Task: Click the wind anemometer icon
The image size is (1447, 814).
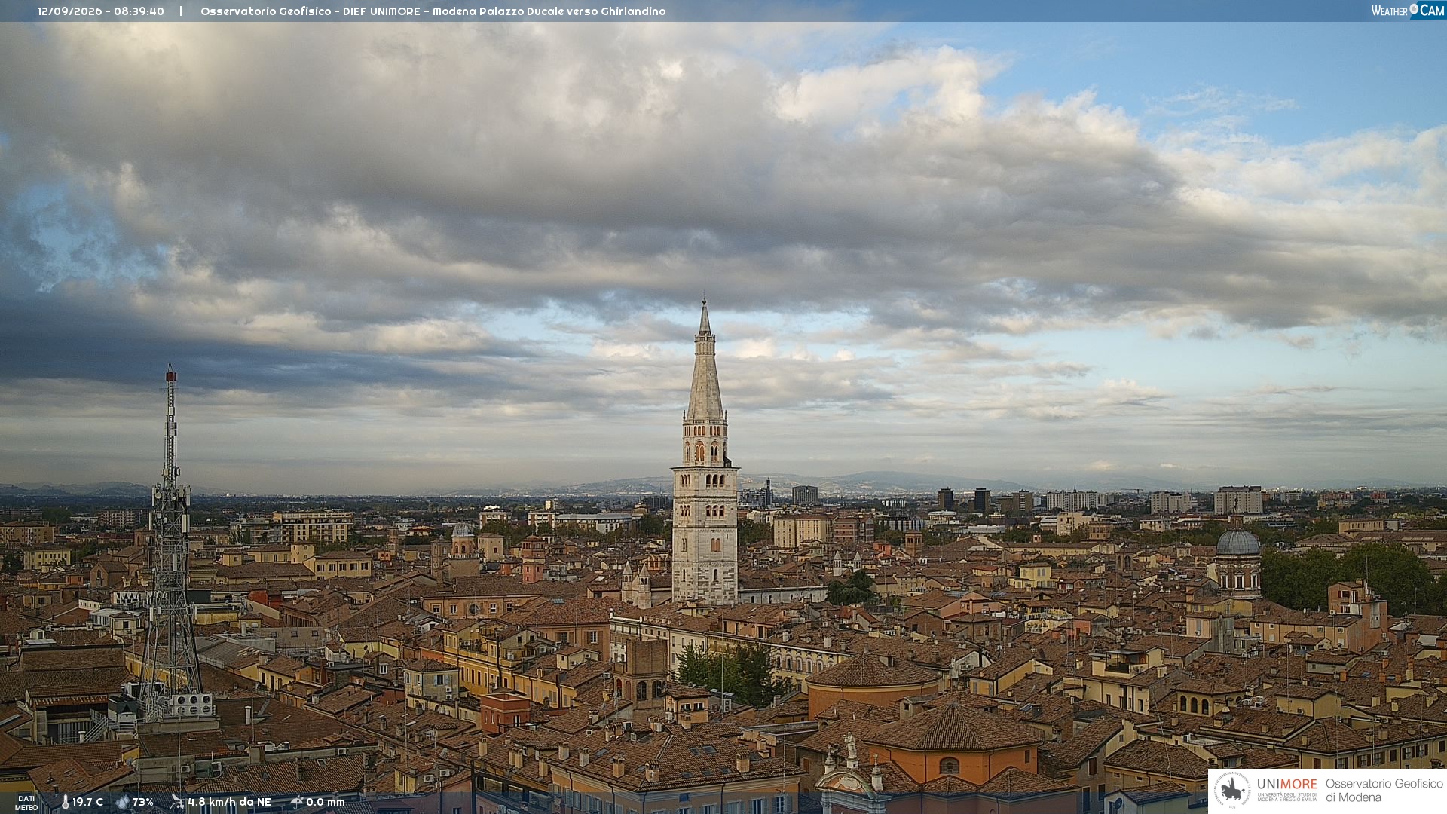Action: pos(178,802)
